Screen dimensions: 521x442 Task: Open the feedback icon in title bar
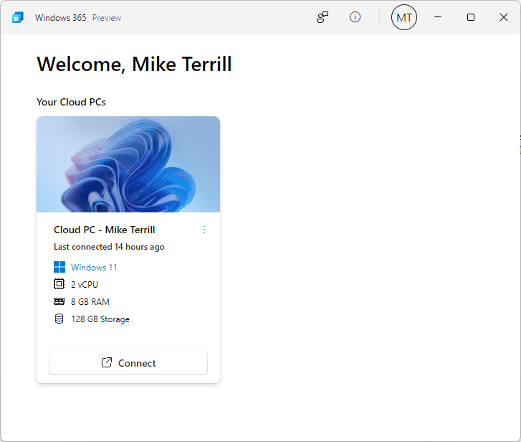point(322,17)
